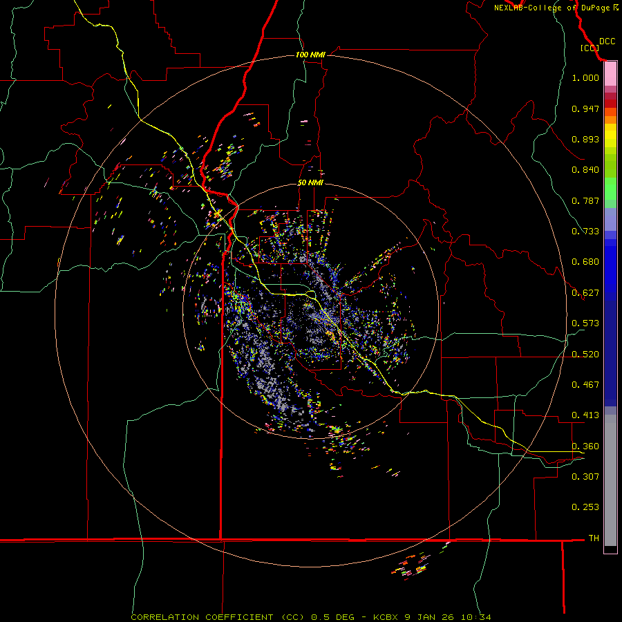Select the 0.627 scale value

(585, 293)
